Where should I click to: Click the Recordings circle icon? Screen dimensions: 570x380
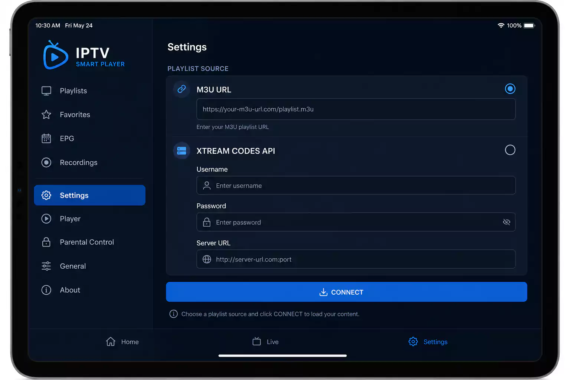(46, 163)
